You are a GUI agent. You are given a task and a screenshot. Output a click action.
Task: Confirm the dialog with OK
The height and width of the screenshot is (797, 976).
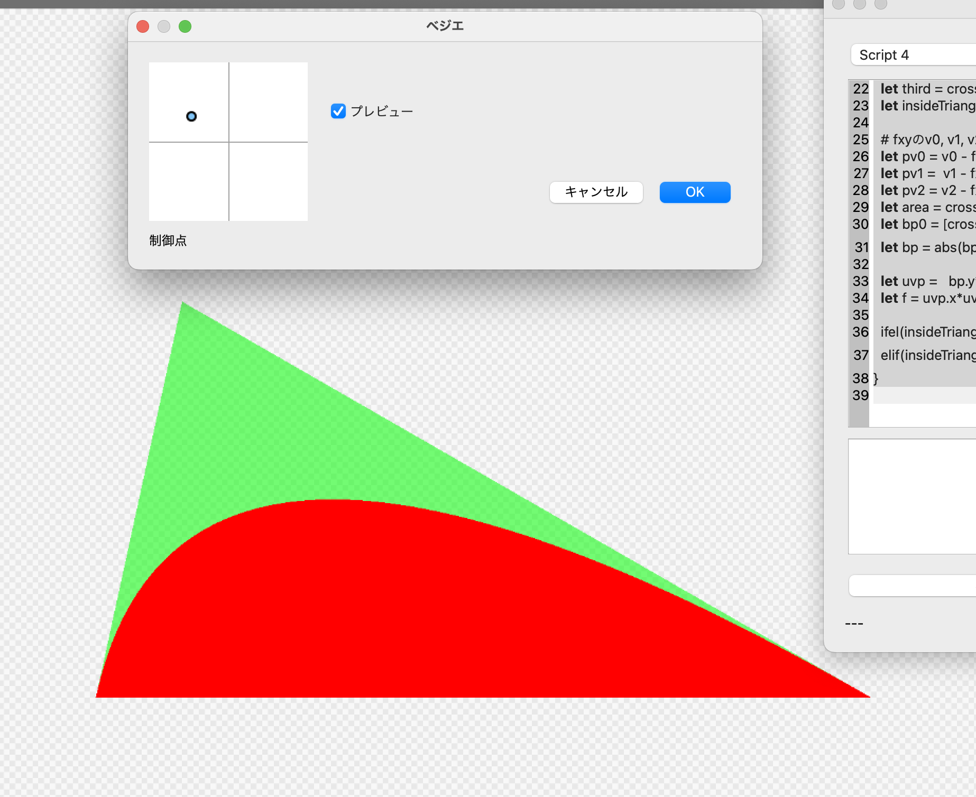(x=695, y=192)
